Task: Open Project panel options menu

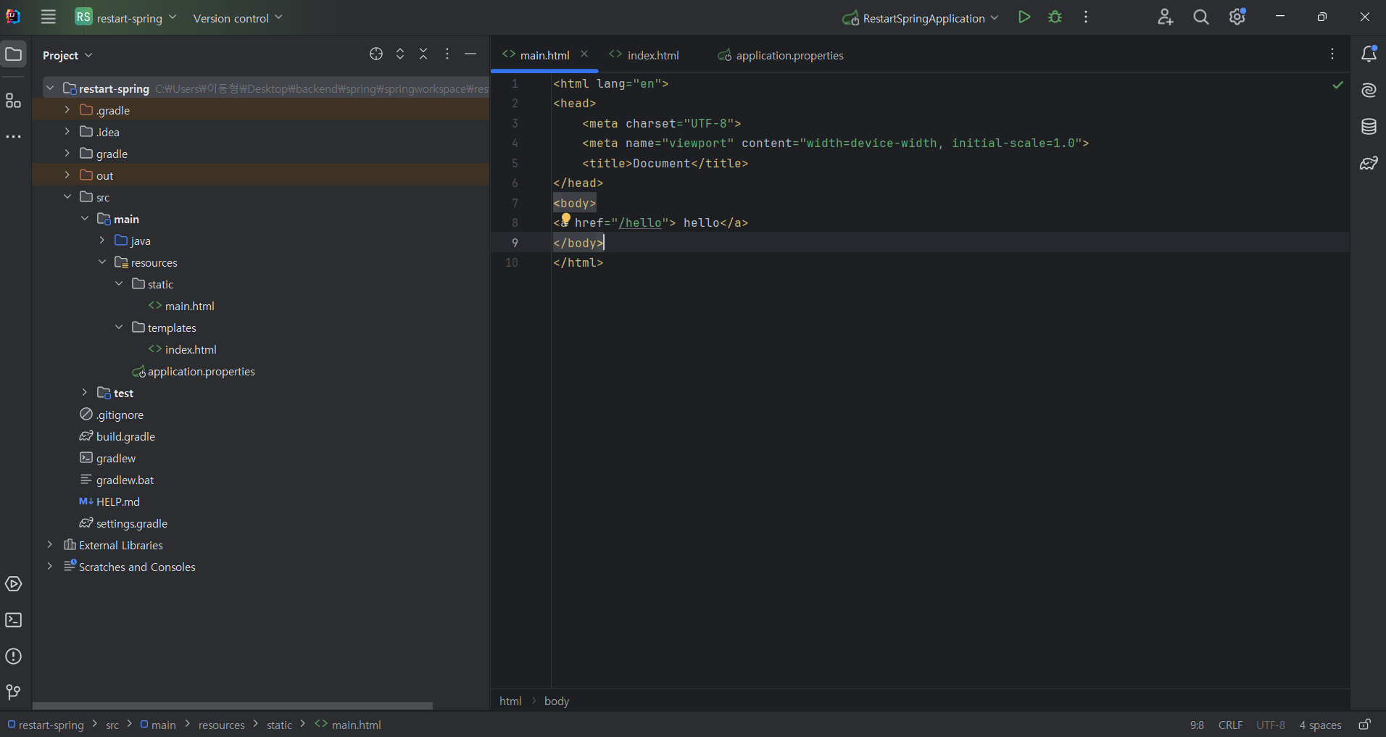Action: [x=447, y=54]
